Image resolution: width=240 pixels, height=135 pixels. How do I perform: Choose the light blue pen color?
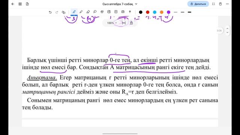(154, 12)
